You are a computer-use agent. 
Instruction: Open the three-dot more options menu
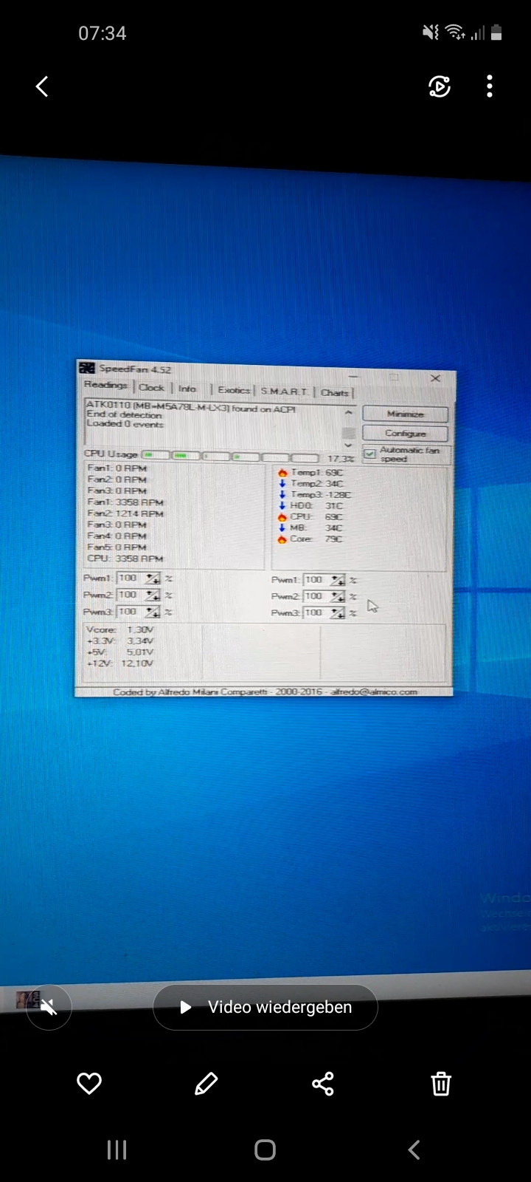coord(490,86)
